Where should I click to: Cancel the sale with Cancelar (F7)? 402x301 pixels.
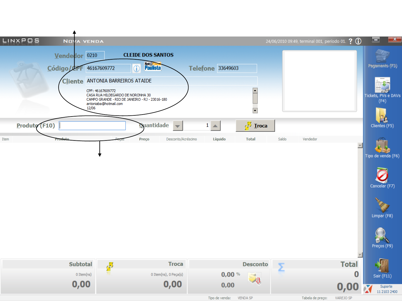[x=382, y=178]
